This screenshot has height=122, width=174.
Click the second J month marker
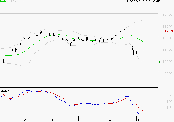point(79,120)
